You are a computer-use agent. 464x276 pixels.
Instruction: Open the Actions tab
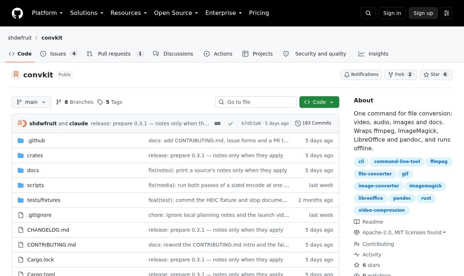click(218, 54)
